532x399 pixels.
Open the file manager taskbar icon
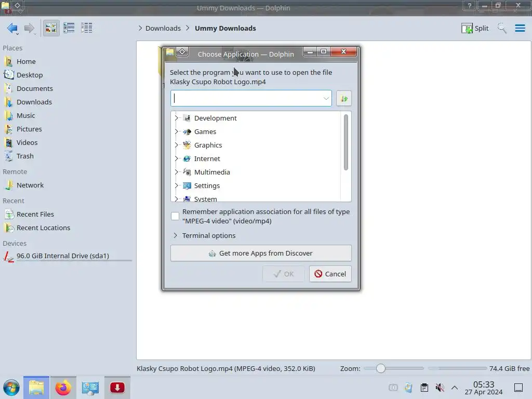[36, 388]
